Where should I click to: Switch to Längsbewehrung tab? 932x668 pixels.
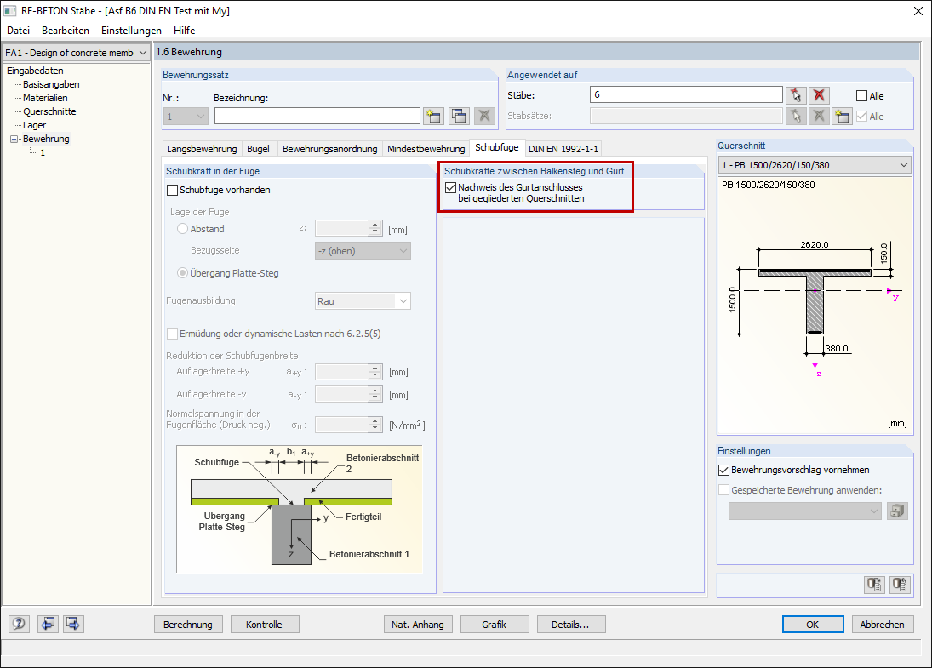[202, 149]
